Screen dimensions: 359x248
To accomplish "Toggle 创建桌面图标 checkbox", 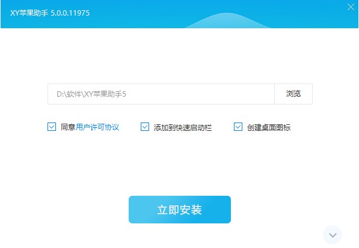I will [x=238, y=127].
